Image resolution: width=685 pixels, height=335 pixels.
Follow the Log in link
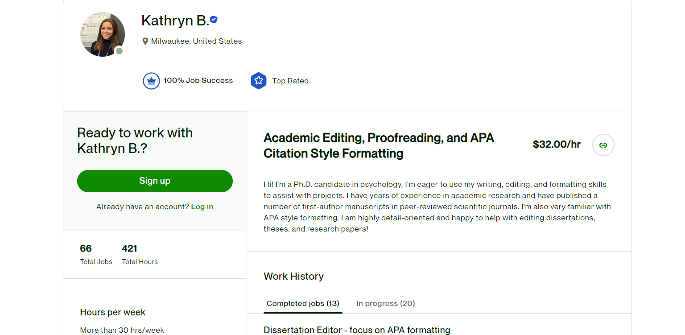tap(202, 207)
